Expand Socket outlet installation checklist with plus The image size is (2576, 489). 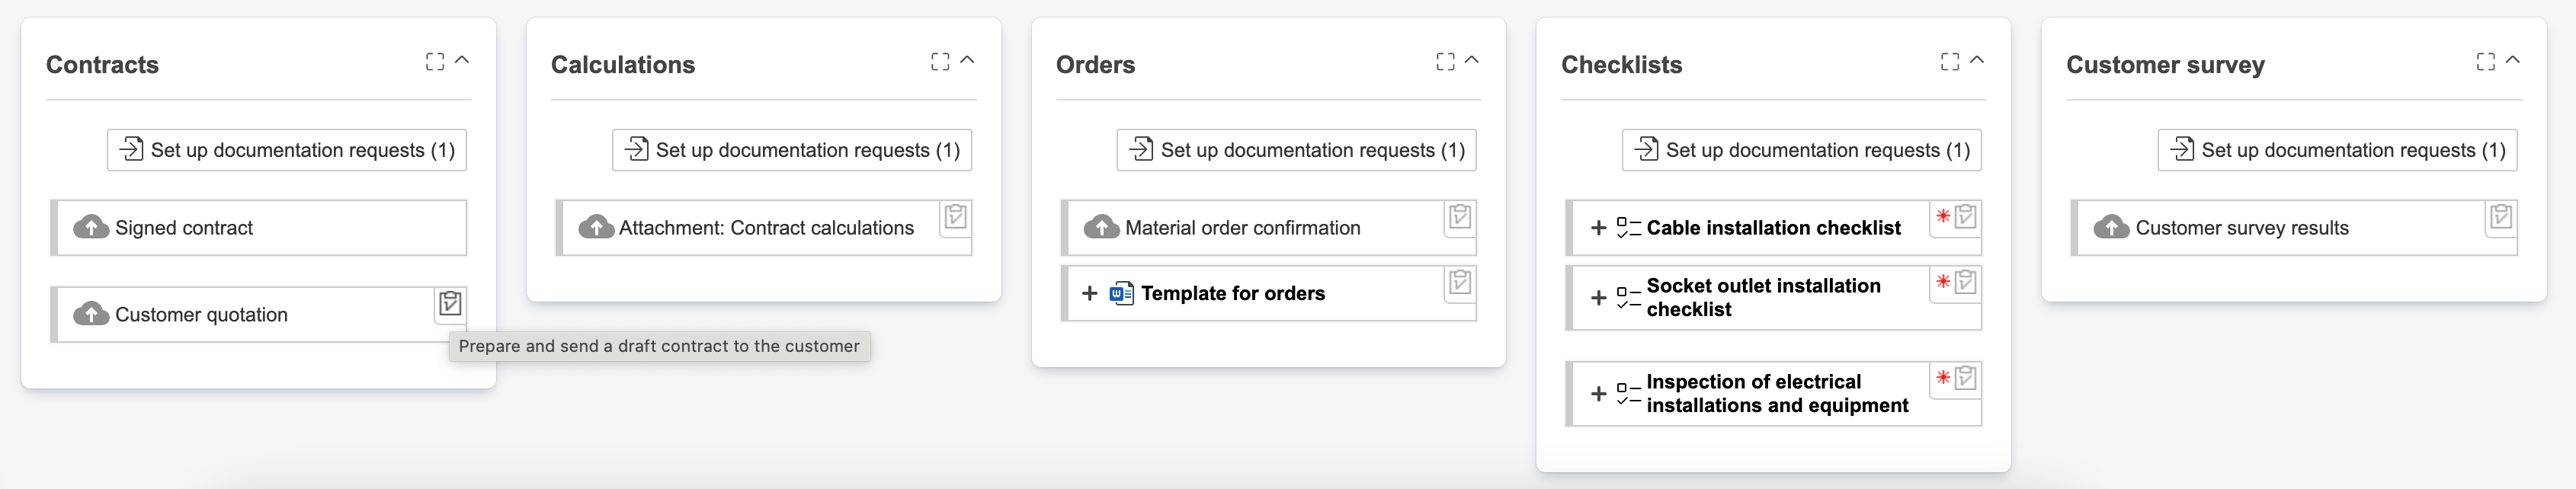1598,298
